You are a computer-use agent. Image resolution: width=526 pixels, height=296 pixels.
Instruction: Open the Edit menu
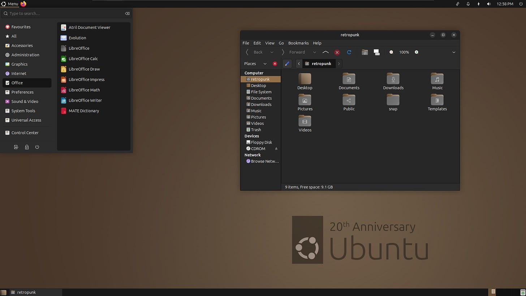point(257,43)
